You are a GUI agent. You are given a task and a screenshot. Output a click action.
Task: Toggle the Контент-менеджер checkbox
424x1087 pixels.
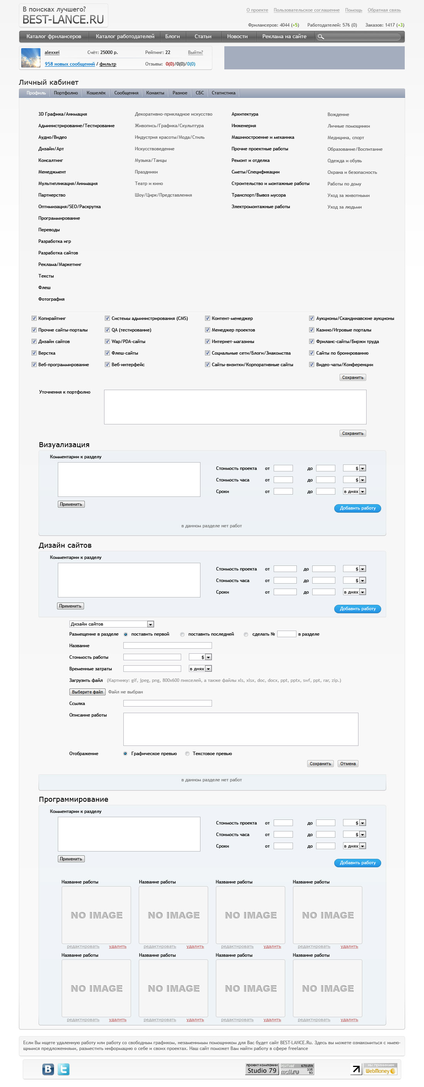(x=208, y=318)
